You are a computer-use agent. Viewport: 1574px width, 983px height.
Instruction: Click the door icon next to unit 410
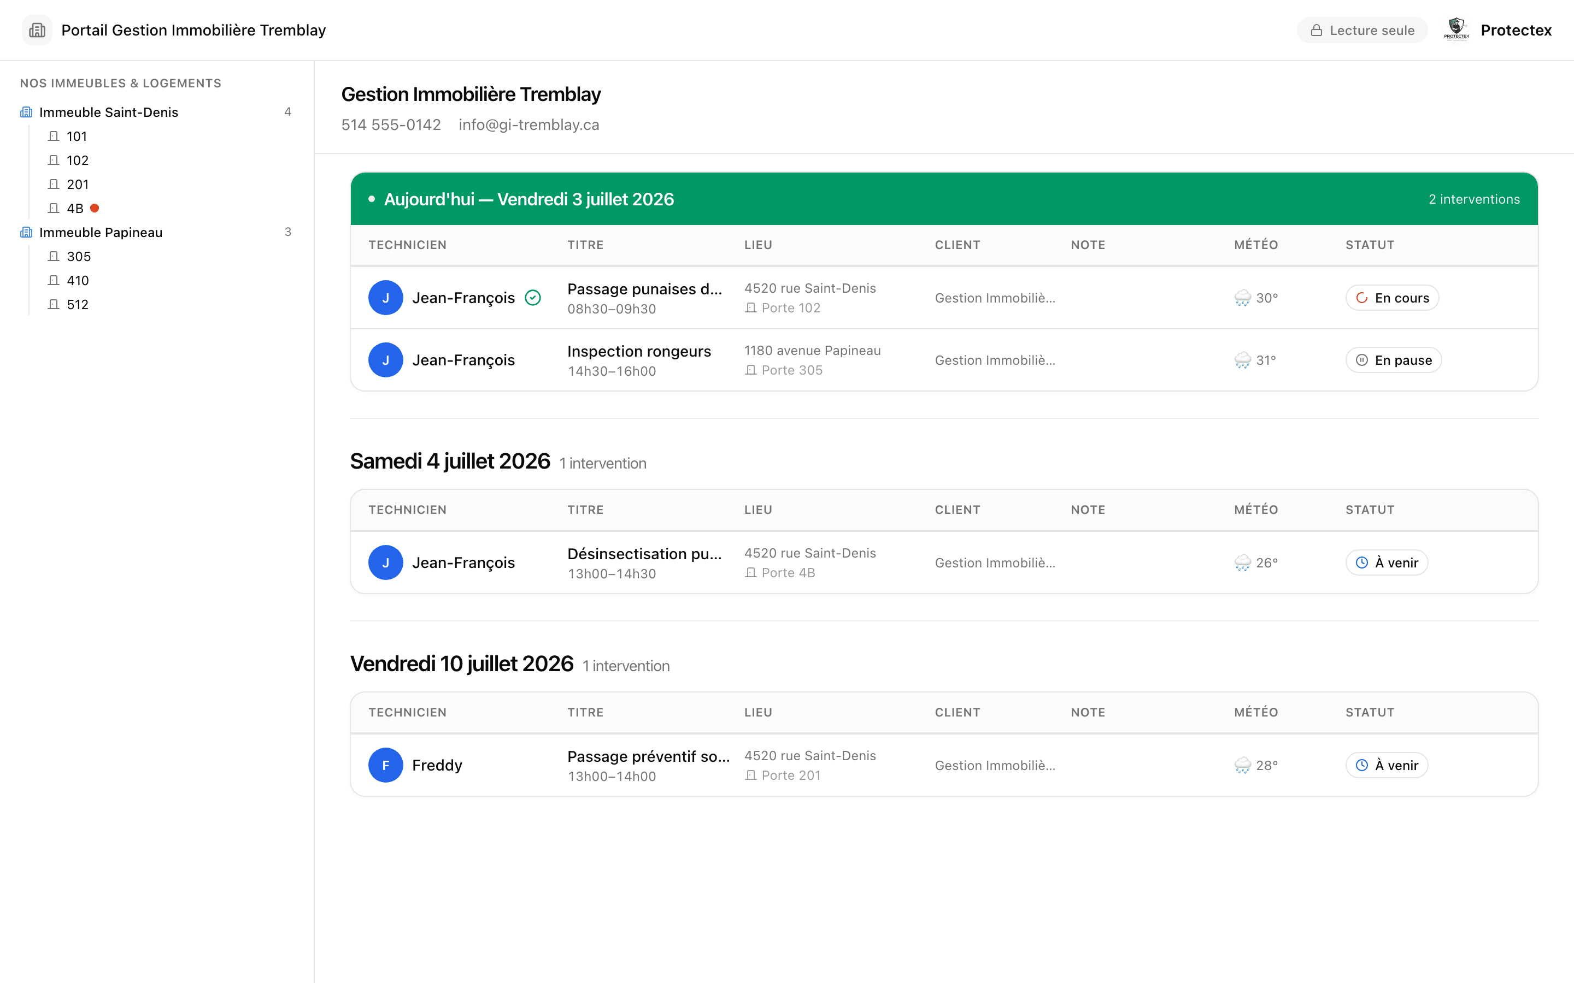point(54,281)
